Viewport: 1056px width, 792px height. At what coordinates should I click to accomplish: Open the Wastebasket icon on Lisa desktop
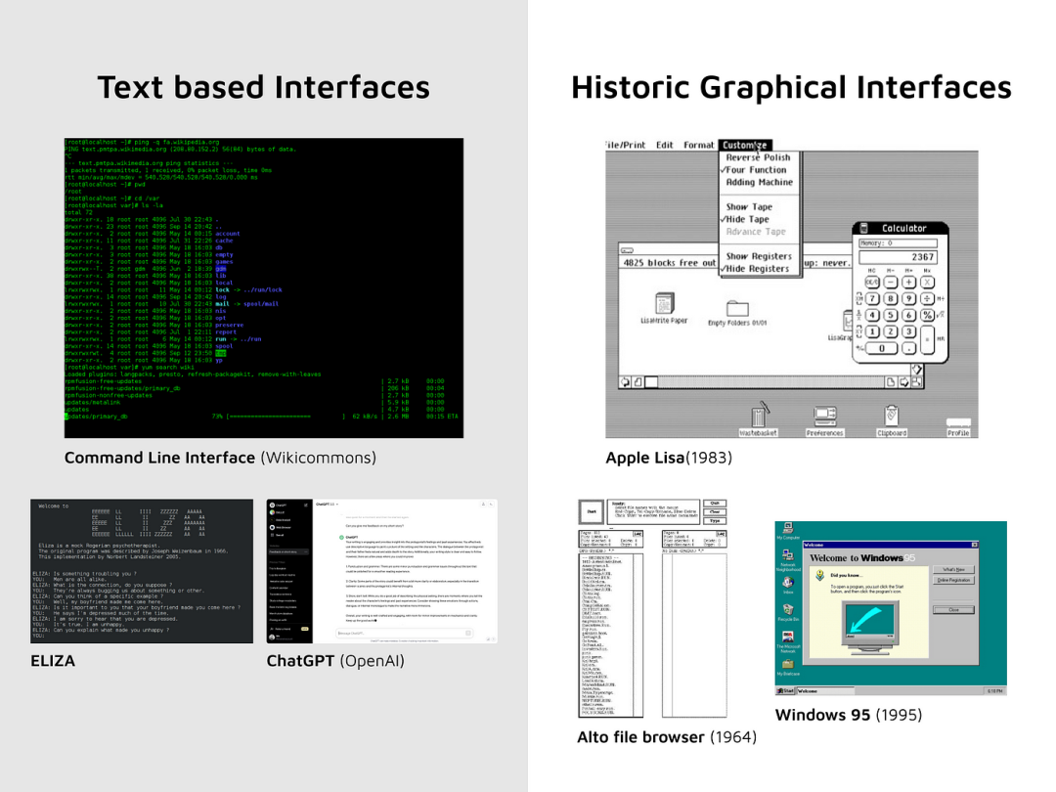pos(759,418)
